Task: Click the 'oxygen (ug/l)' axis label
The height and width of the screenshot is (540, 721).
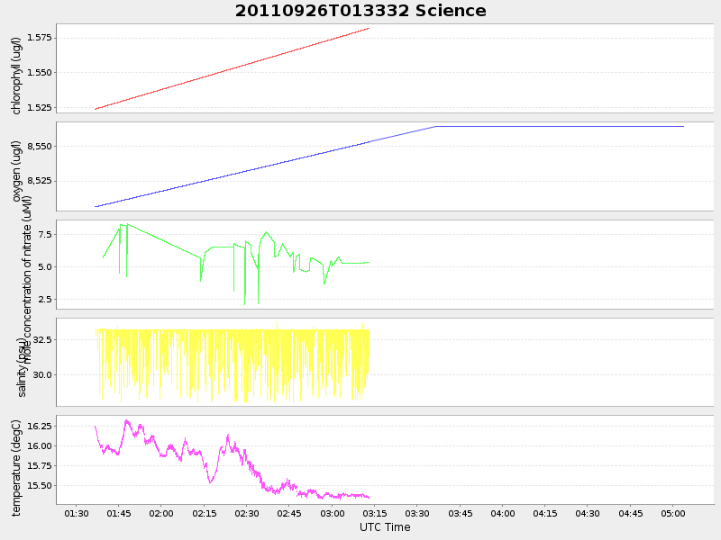Action: [x=16, y=171]
